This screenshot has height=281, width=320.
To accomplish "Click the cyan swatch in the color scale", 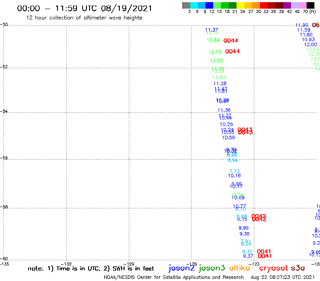I will click(x=194, y=5).
